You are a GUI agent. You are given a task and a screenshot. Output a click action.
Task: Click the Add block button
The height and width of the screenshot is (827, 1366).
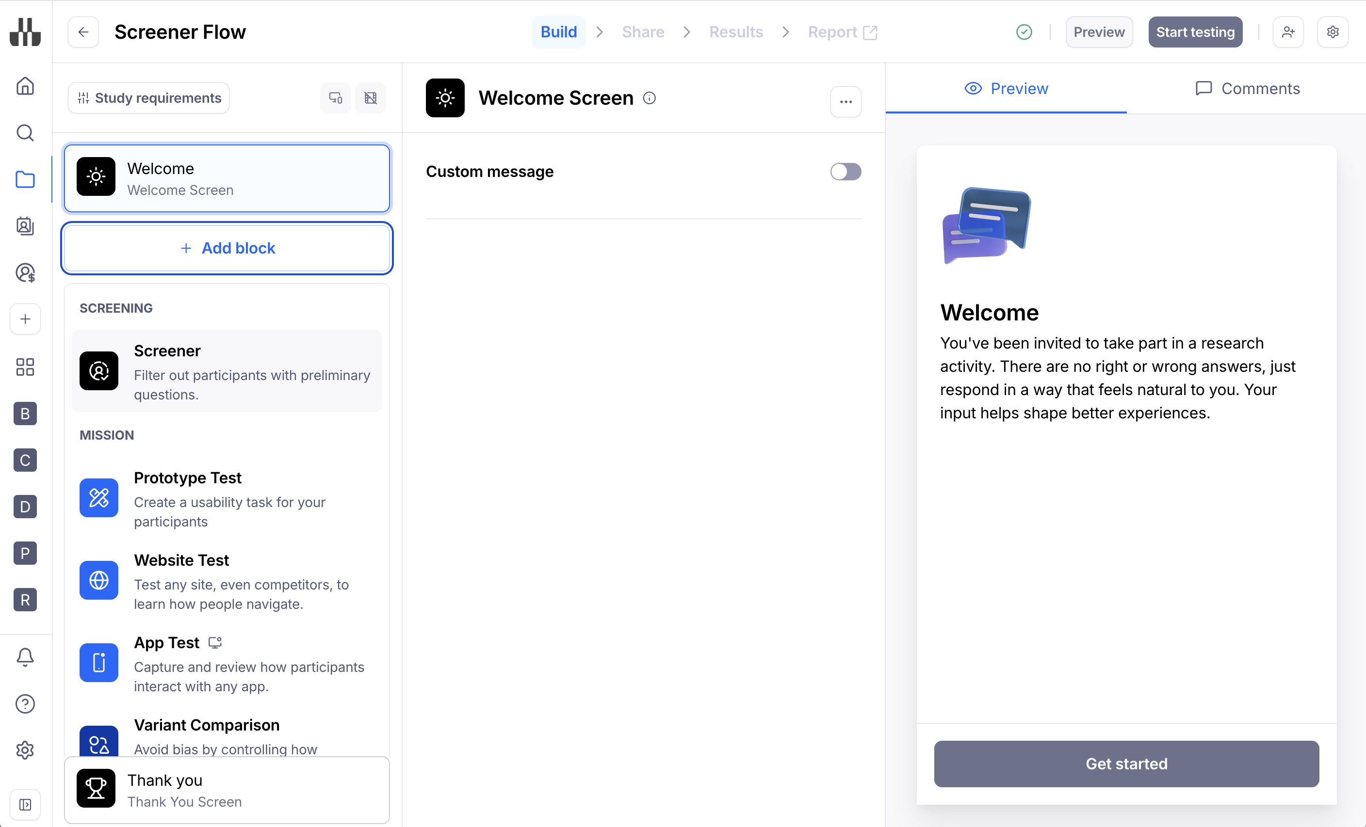coord(227,248)
